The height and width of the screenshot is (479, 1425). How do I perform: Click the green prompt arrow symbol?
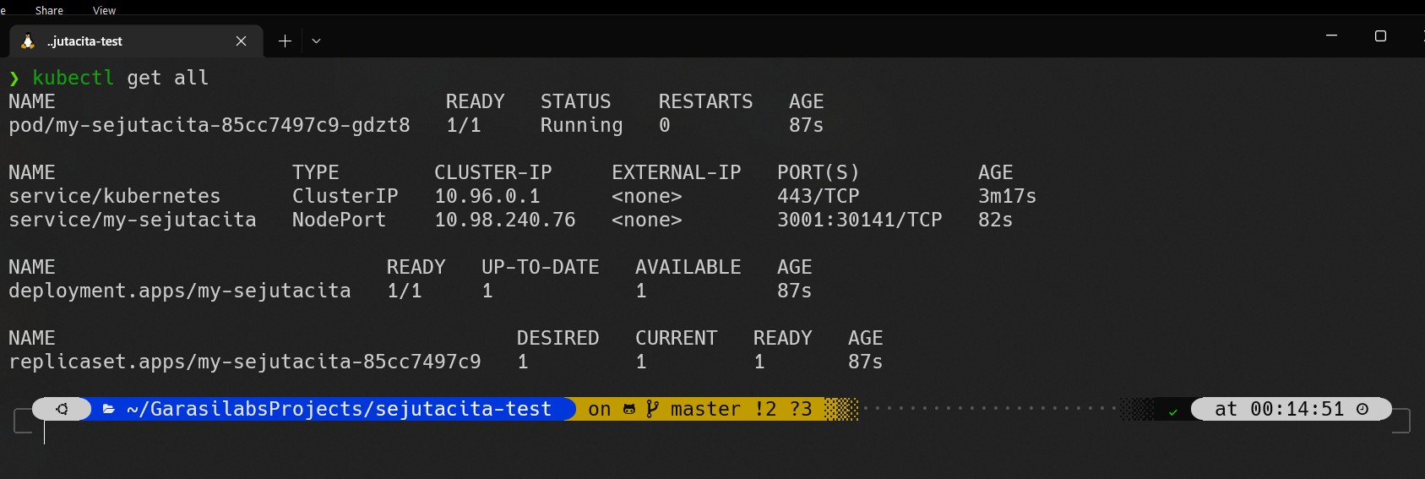14,79
